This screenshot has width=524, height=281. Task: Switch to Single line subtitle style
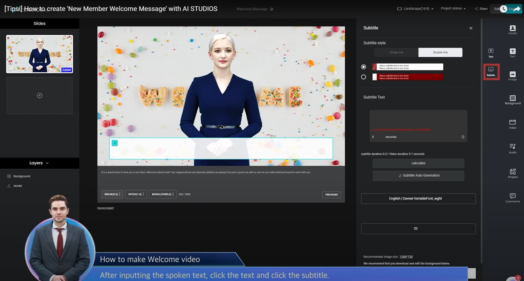(396, 52)
